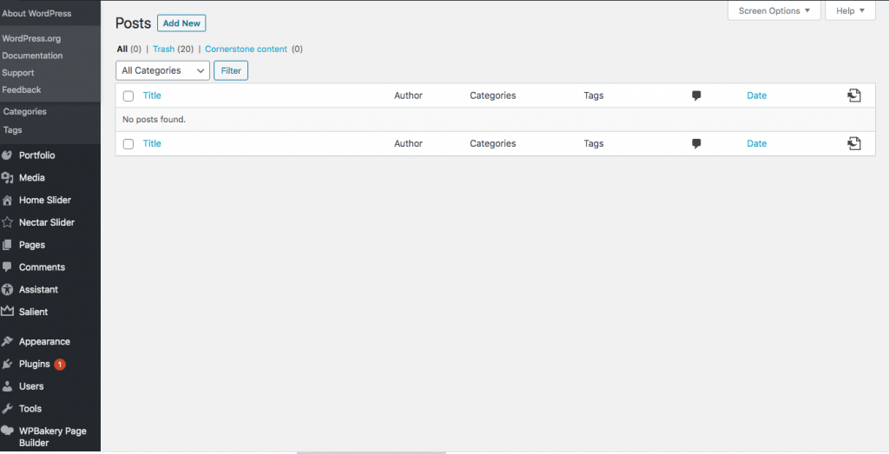This screenshot has height=454, width=889.
Task: Click the export icon in table footer row
Action: pos(854,143)
